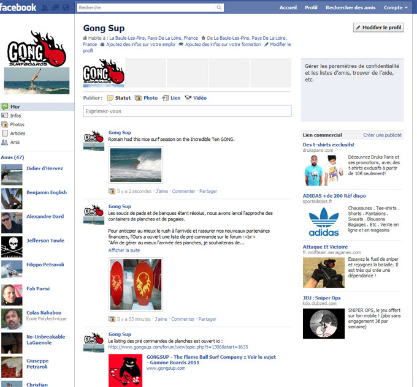This screenshot has width=417, height=387.
Task: Click the Photo publisher icon
Action: pyautogui.click(x=138, y=98)
